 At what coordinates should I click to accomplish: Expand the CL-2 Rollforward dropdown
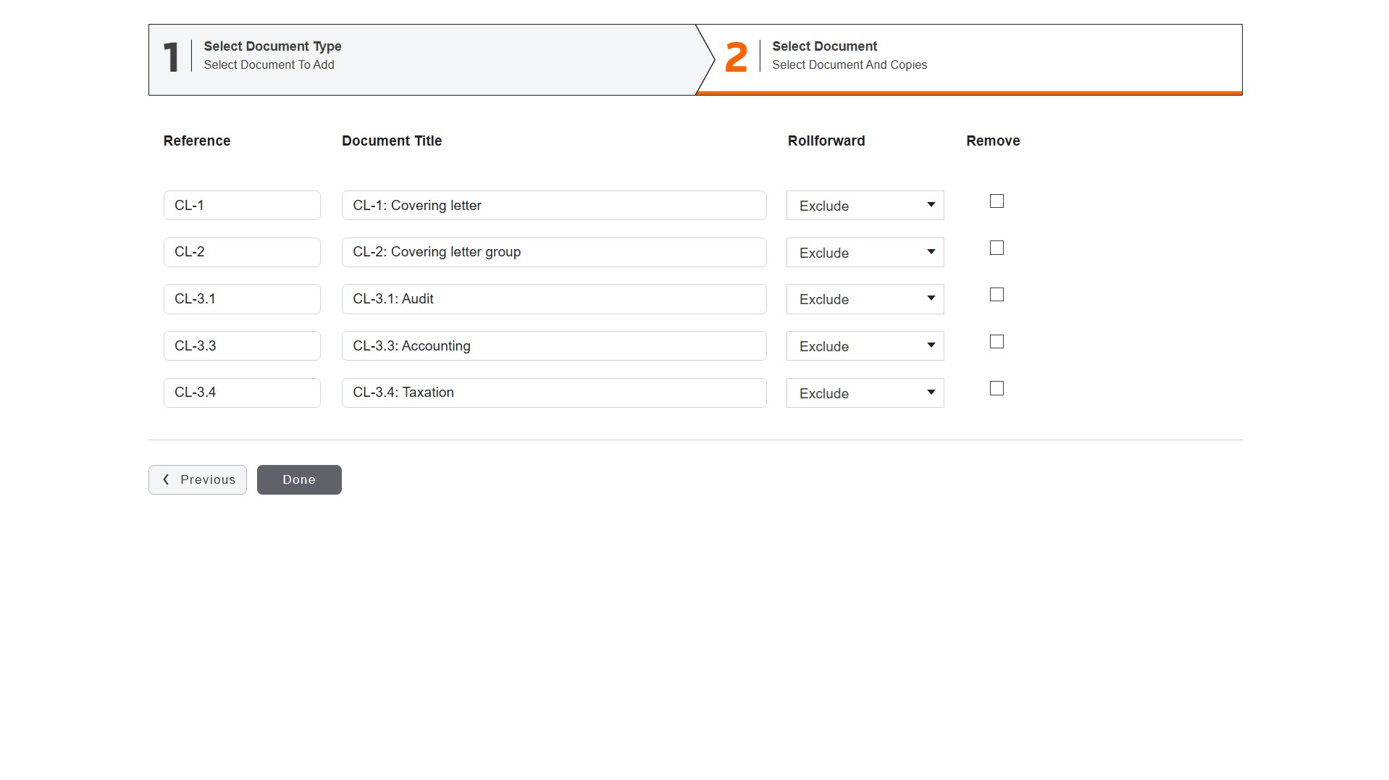(x=865, y=253)
